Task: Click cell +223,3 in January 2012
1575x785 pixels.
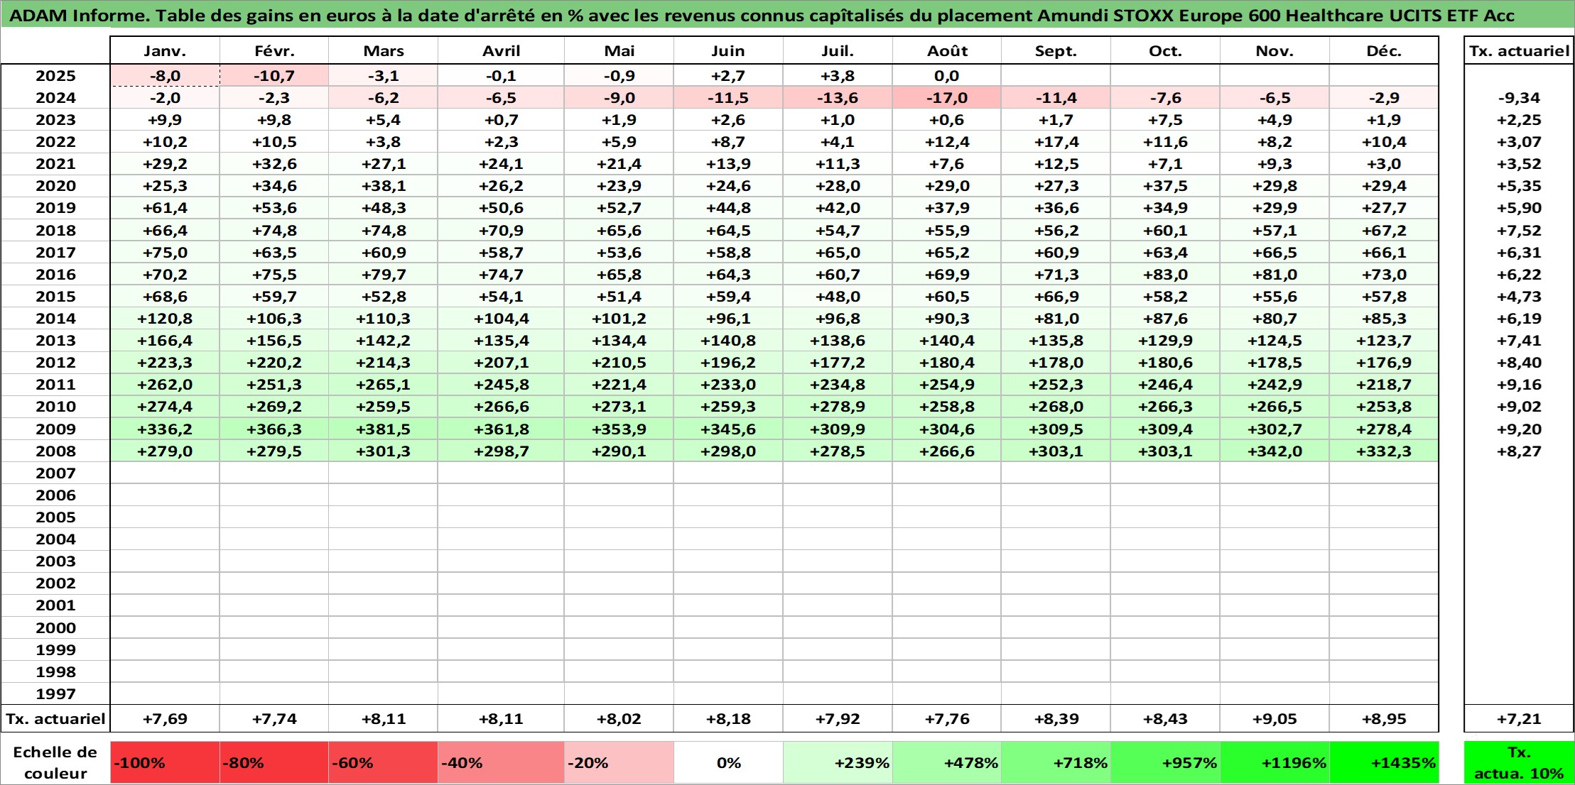Action: pyautogui.click(x=165, y=363)
